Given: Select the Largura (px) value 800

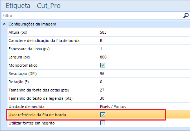Looking at the screenshot, I should (x=145, y=57).
